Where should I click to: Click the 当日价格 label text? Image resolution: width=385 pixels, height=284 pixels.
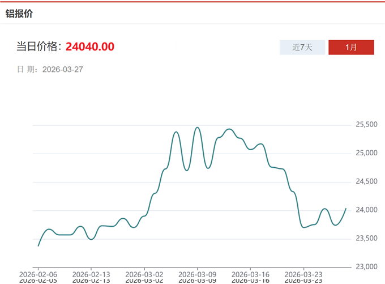(x=39, y=46)
